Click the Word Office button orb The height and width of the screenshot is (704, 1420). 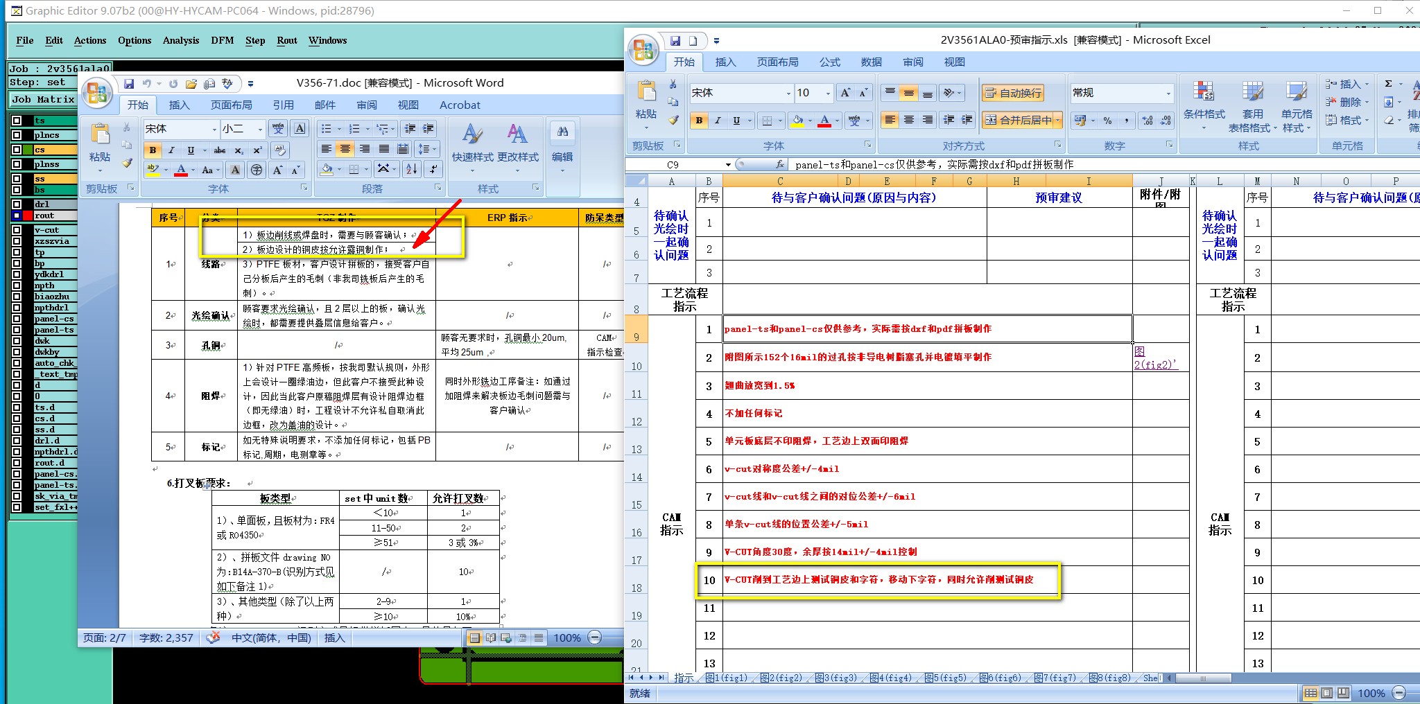[x=97, y=91]
